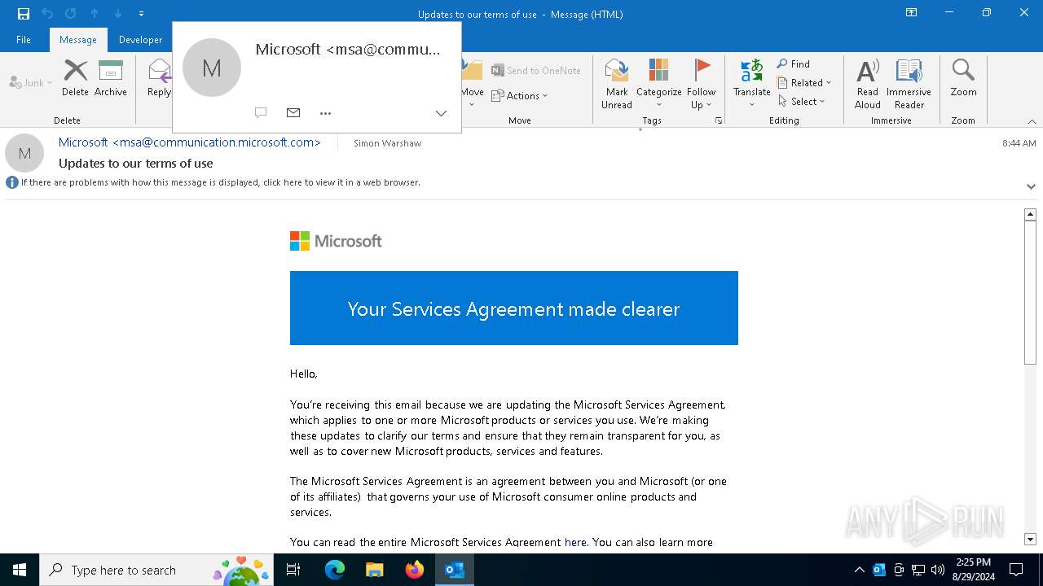
Task: Click the envelope icon on contact card
Action: point(293,113)
